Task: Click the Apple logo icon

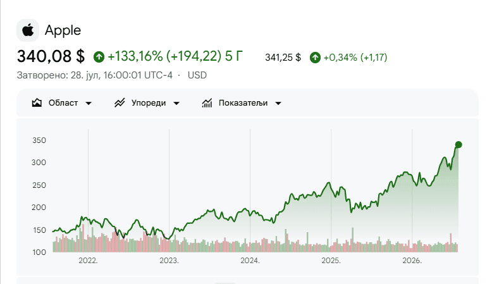Action: pos(28,30)
